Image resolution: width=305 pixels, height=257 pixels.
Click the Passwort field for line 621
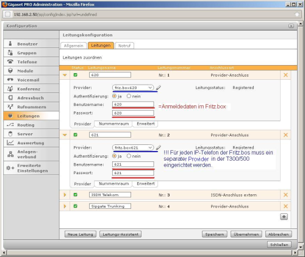(x=133, y=173)
